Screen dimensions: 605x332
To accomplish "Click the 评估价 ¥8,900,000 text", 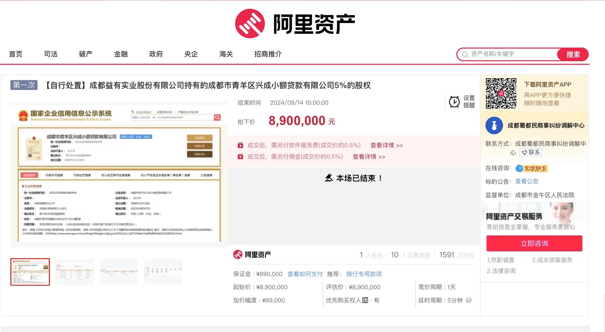I will click(353, 287).
